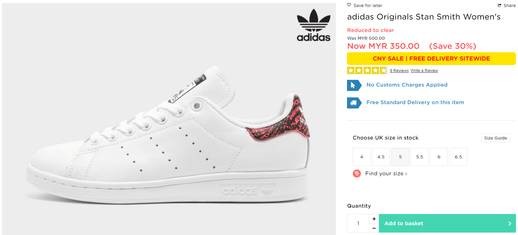Increase quantity with the plus button
This screenshot has height=235, width=518.
tap(374, 219)
